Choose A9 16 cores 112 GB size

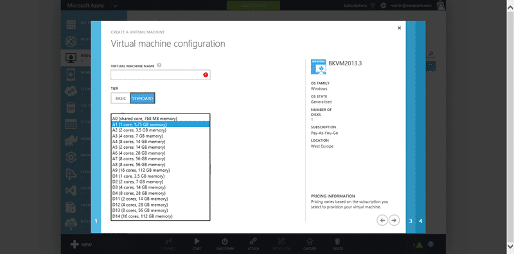coord(160,170)
